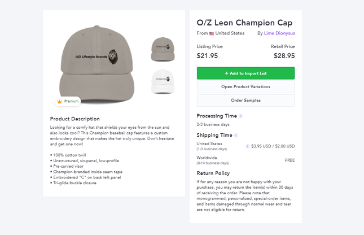Click the Worldwide FREE shipping label
Viewport: 364px width, 235px height.
pos(290,160)
